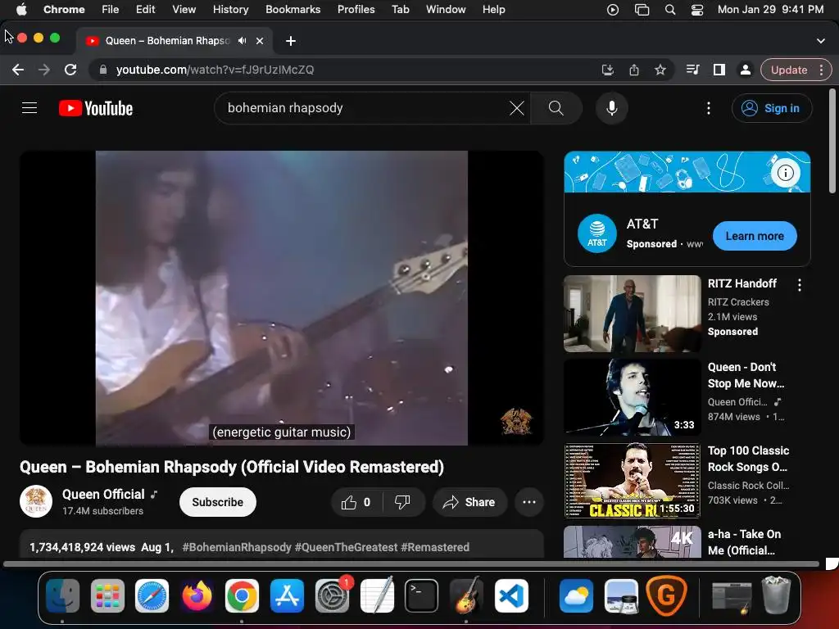Image resolution: width=839 pixels, height=629 pixels.
Task: Open the Apple menu
Action: tap(21, 10)
